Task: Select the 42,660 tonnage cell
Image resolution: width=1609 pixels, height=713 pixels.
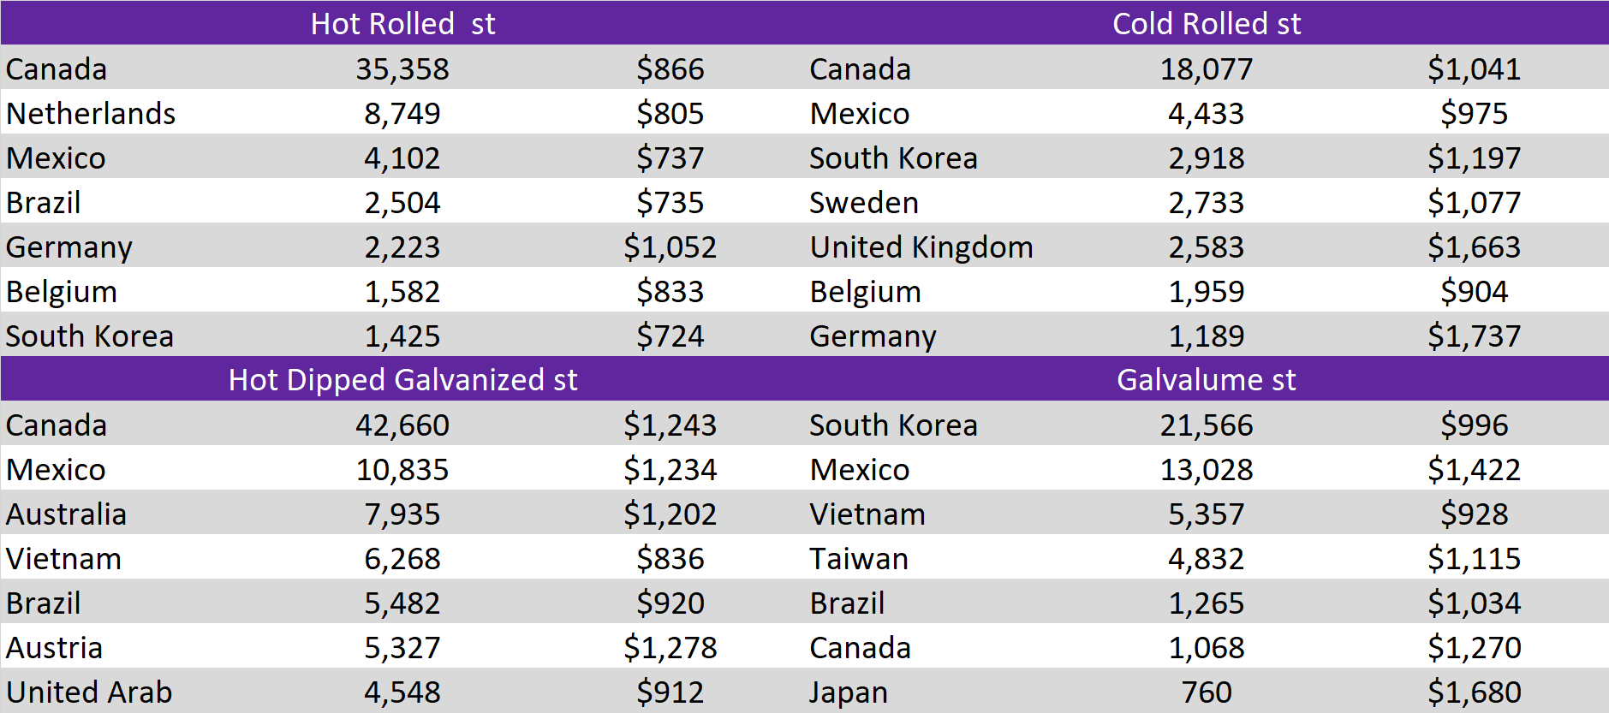Action: tap(402, 425)
